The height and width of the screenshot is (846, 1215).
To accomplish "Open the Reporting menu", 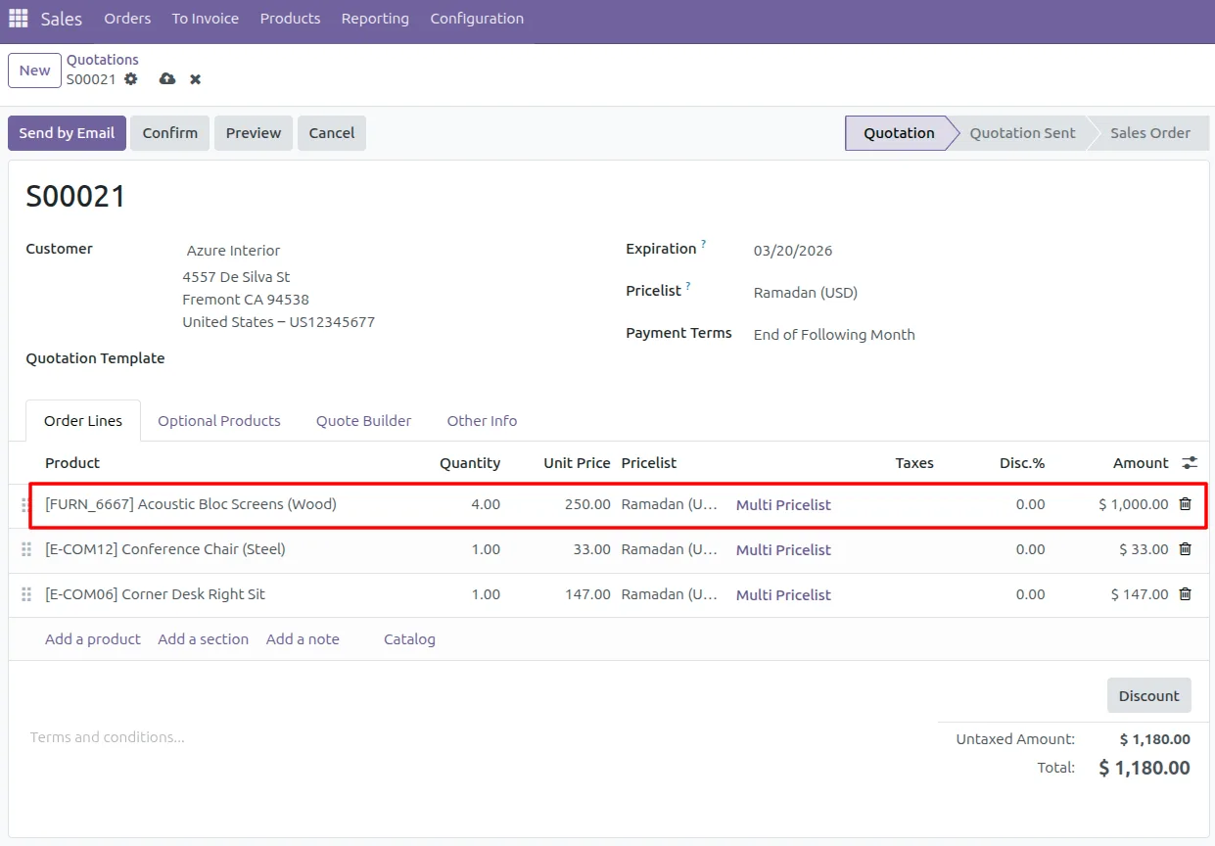I will coord(375,19).
